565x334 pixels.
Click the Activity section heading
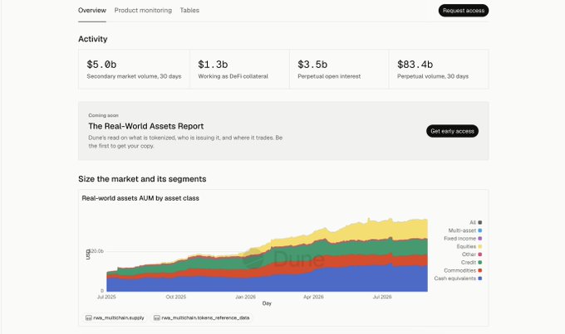(92, 39)
